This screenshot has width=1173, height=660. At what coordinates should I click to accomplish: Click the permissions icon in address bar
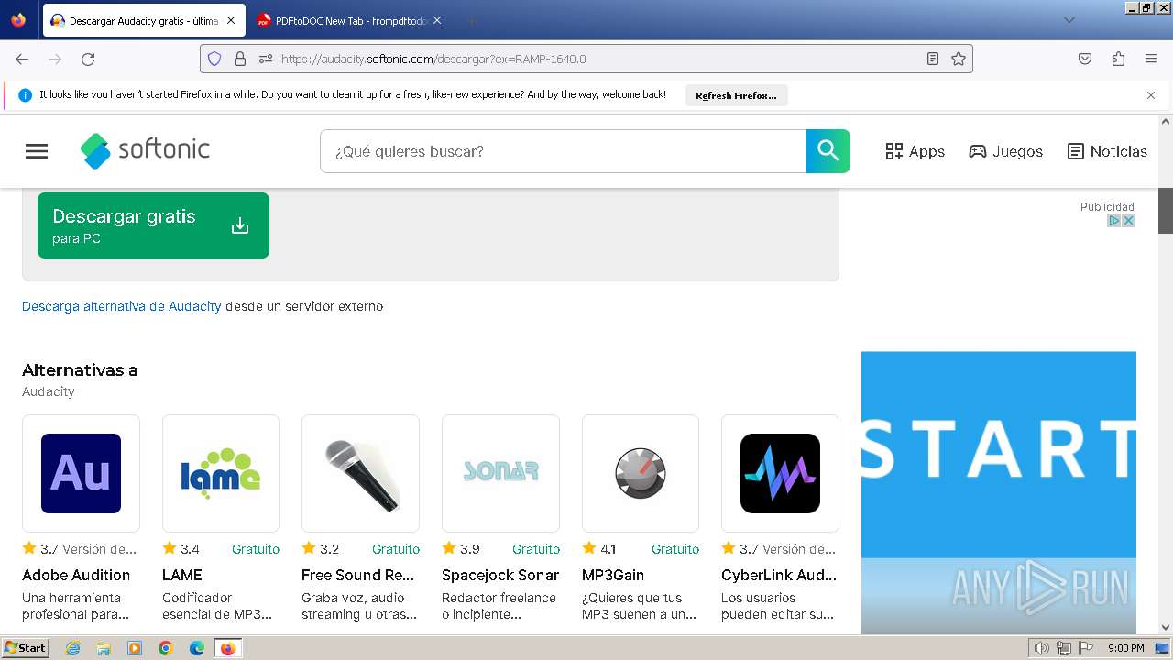[x=266, y=59]
